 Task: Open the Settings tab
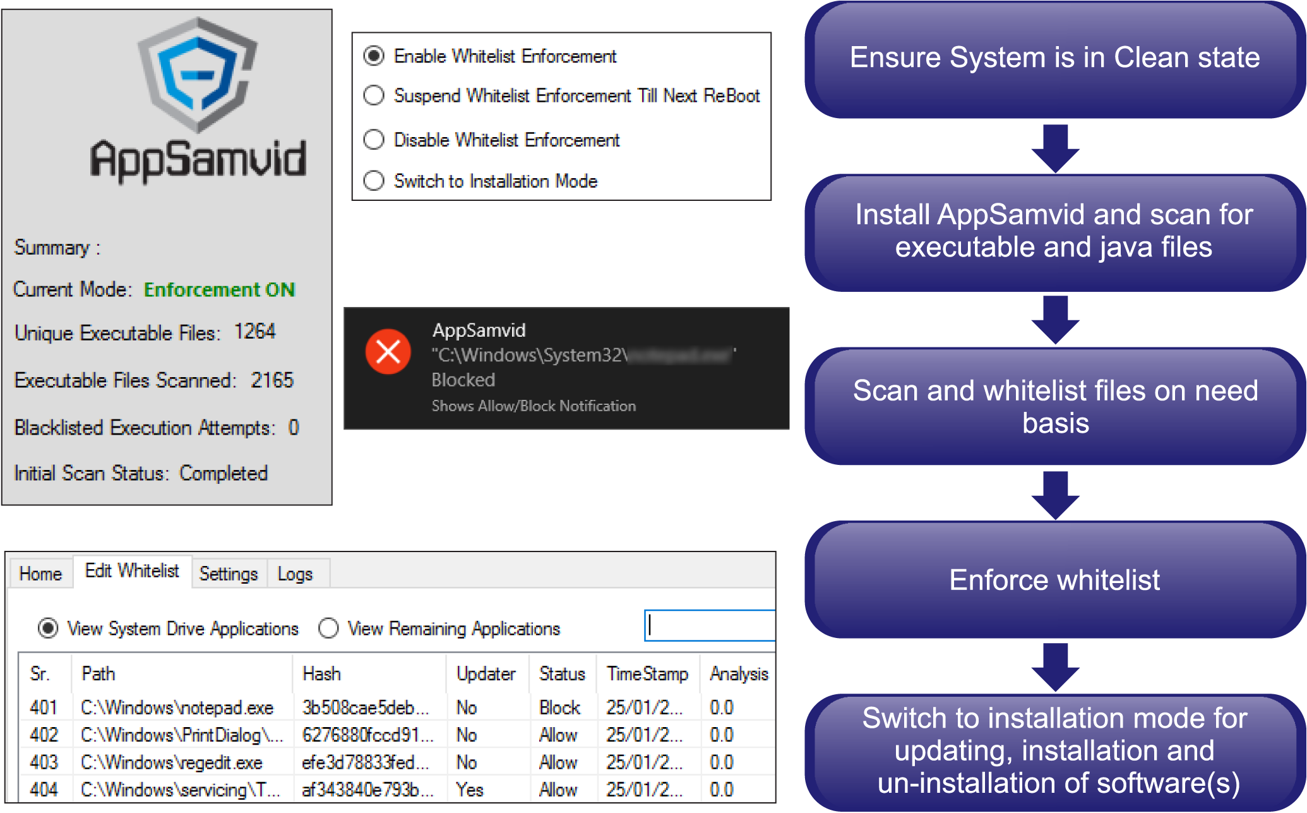[229, 574]
